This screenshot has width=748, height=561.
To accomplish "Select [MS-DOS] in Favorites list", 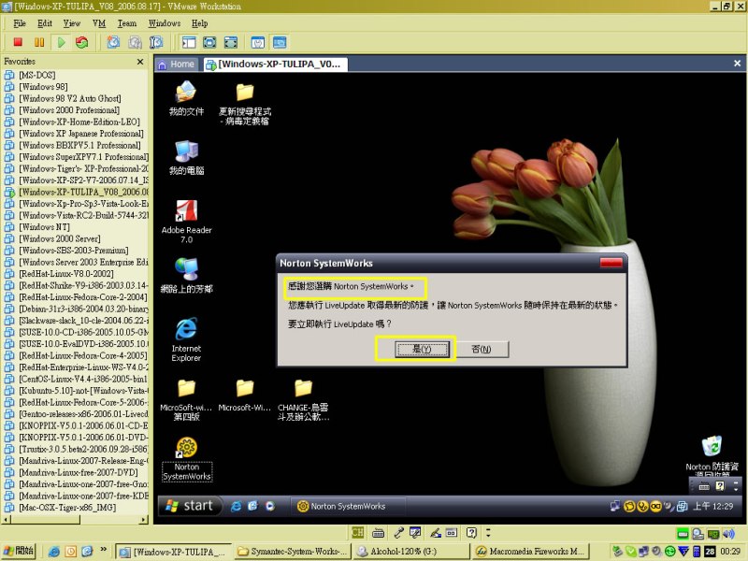I will [x=36, y=75].
